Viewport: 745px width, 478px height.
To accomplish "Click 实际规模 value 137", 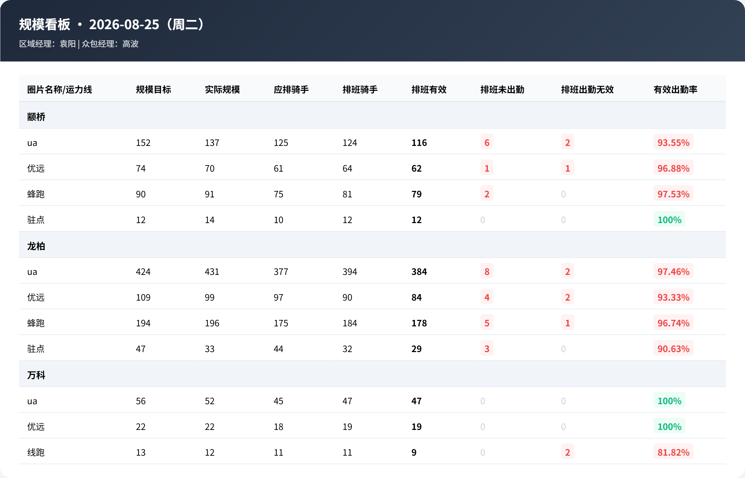I will [x=212, y=143].
